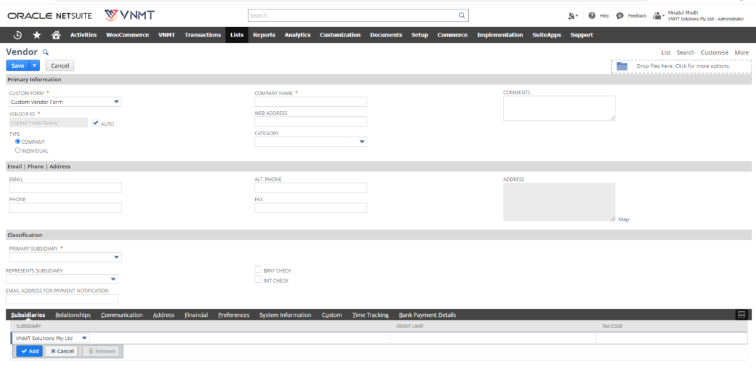Open the Custom Form dropdown
The height and width of the screenshot is (369, 756).
[x=116, y=101]
